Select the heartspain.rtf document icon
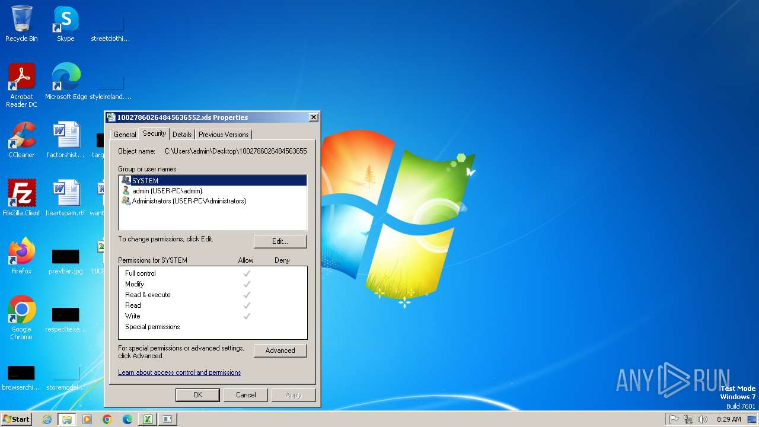The height and width of the screenshot is (427, 759). point(66,198)
